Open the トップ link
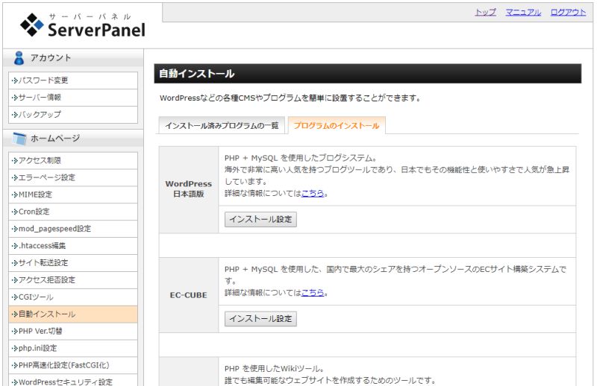 486,12
